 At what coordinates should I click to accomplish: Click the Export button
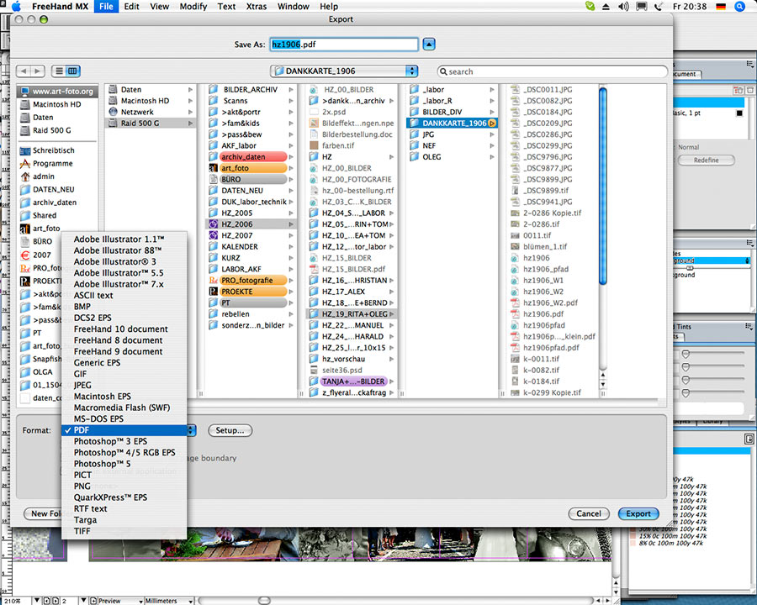pyautogui.click(x=638, y=513)
